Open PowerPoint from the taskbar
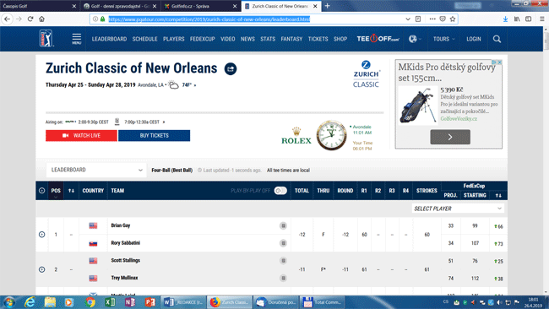549x309 pixels. pyautogui.click(x=149, y=302)
